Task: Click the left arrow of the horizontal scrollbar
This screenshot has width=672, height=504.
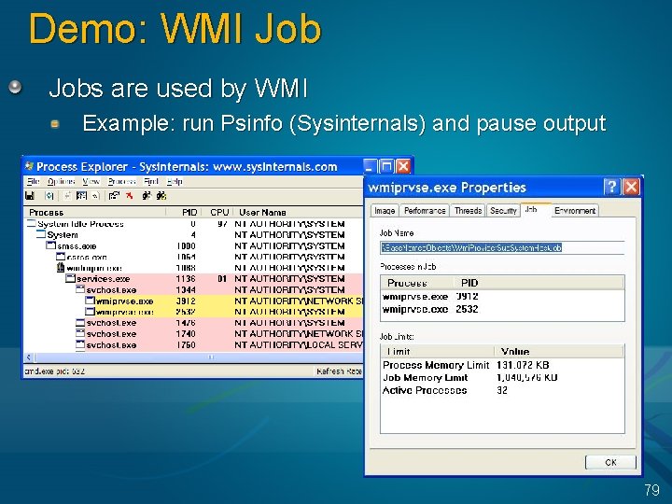Action: [x=29, y=357]
